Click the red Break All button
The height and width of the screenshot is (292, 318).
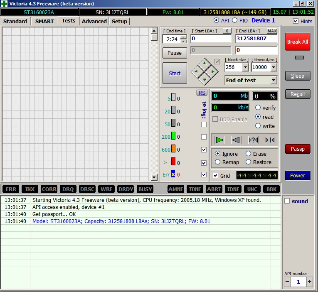click(298, 42)
